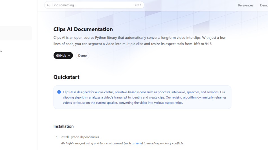The height and width of the screenshot is (150, 268).
Task: Follow the venv hyperlink
Action: pos(139,143)
